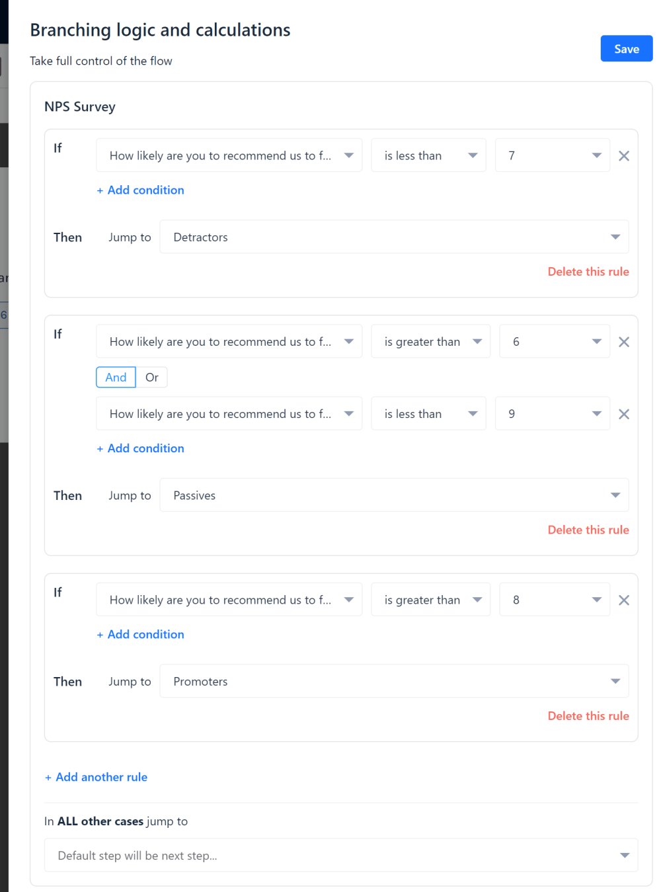The width and height of the screenshot is (661, 892).
Task: Add condition to the Detractors rule
Action: 141,190
